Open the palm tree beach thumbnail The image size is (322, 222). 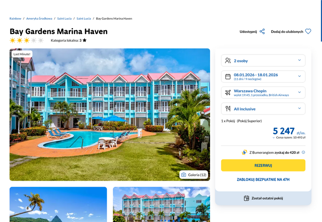(x=58, y=204)
